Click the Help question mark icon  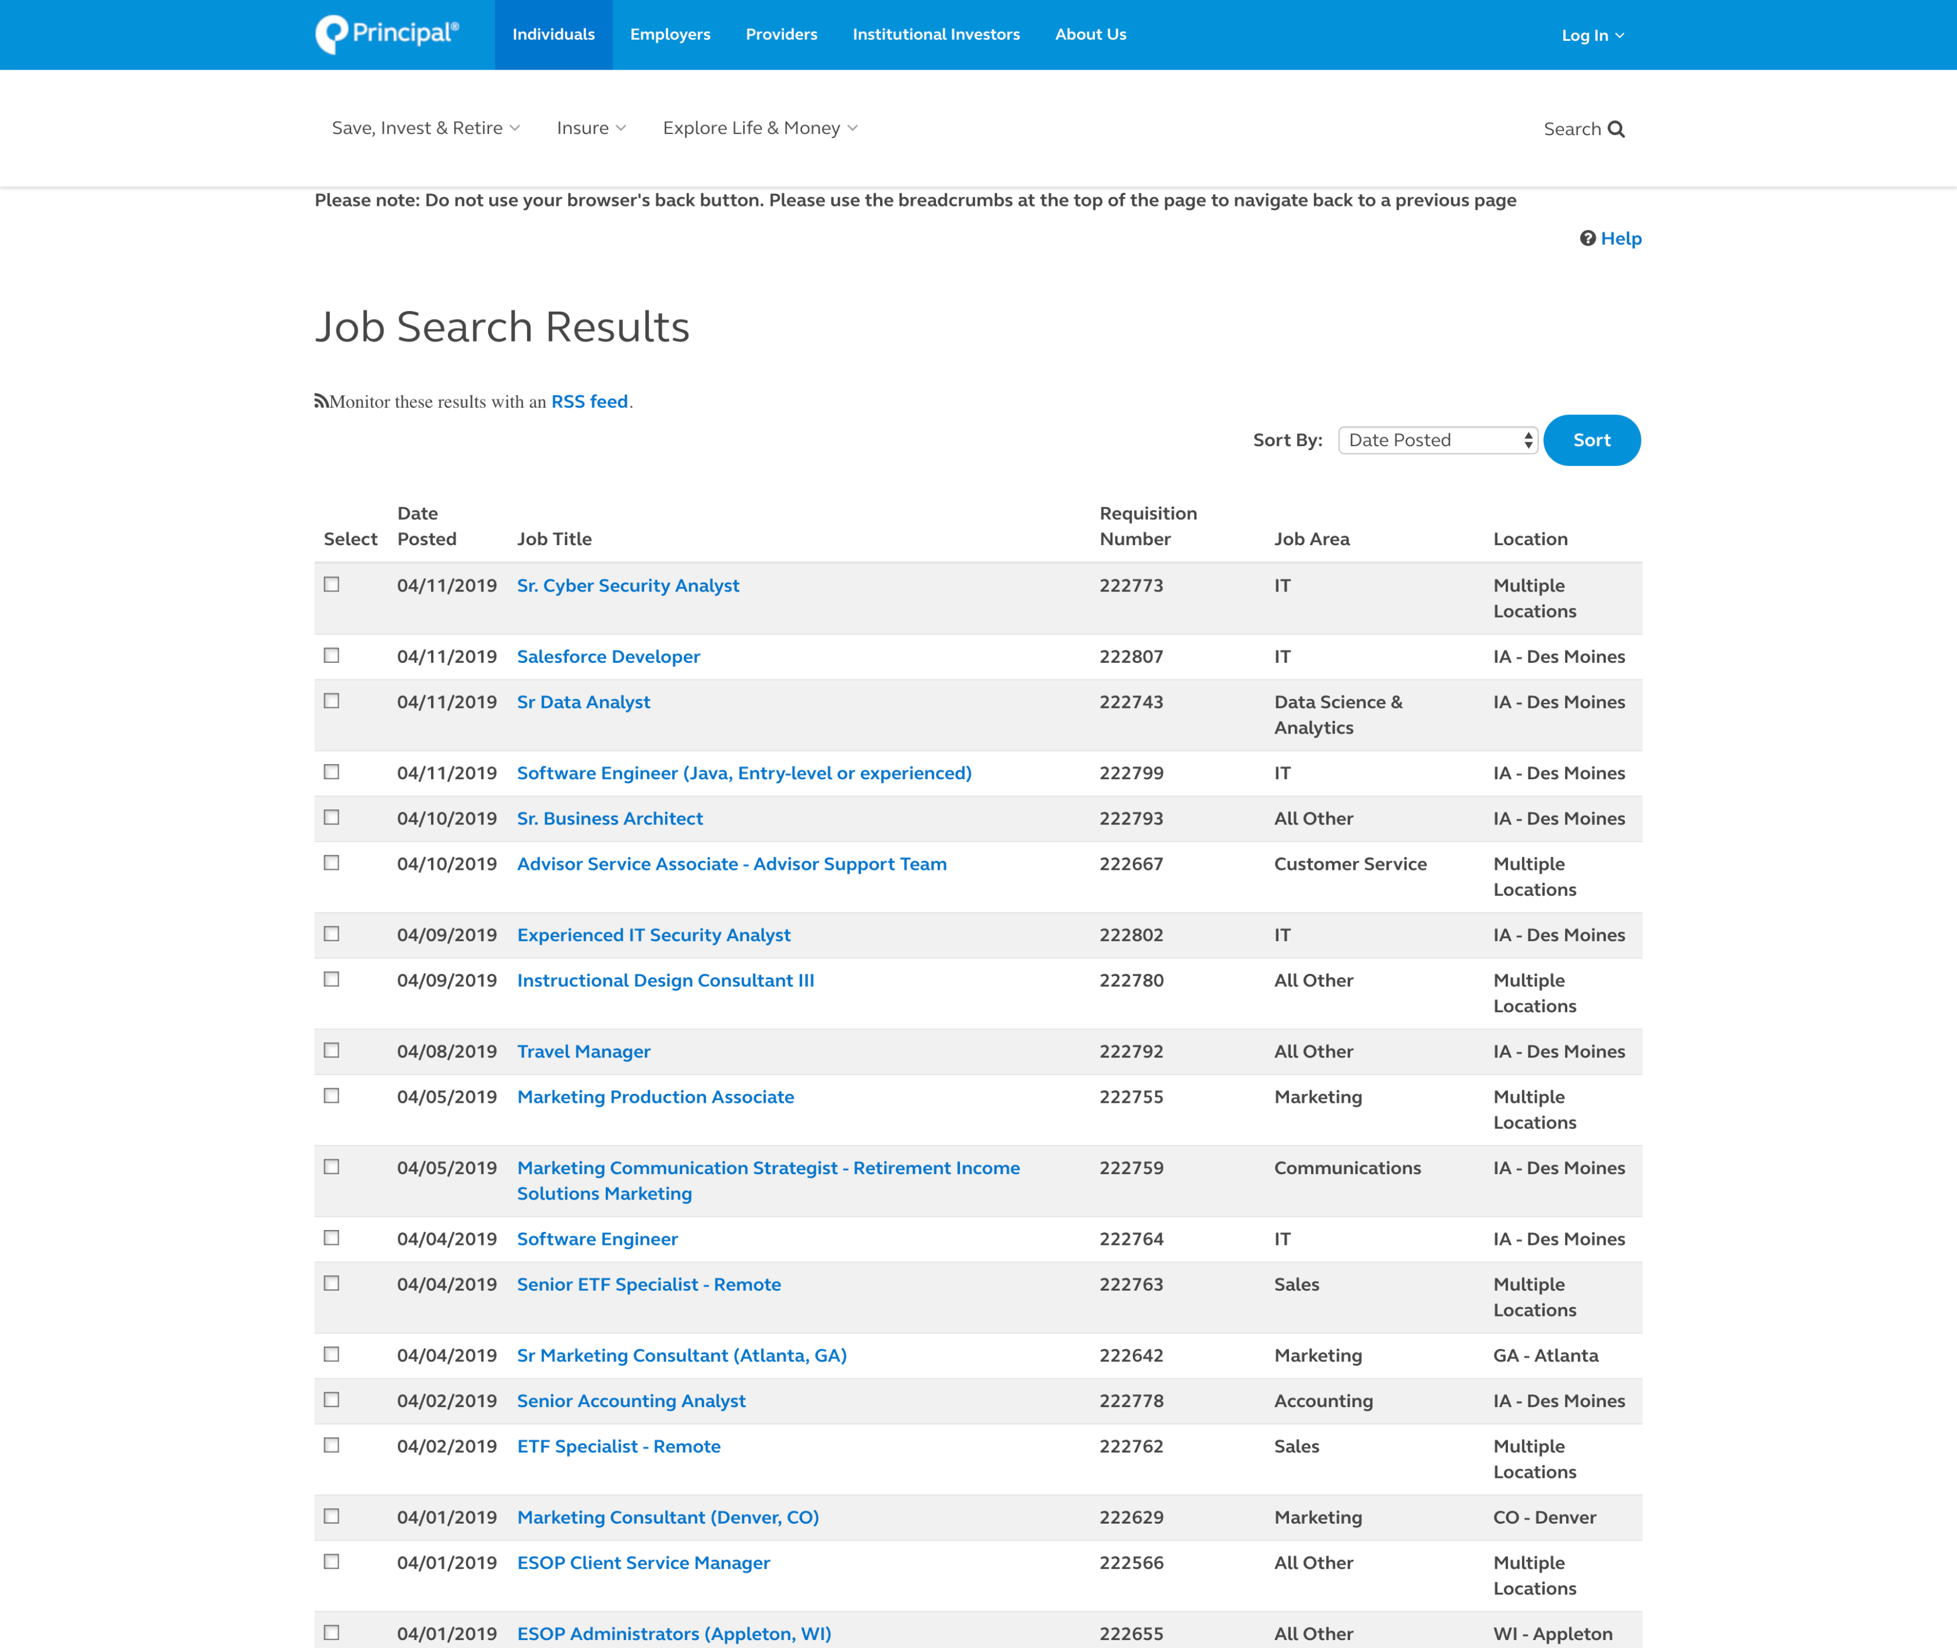tap(1587, 238)
